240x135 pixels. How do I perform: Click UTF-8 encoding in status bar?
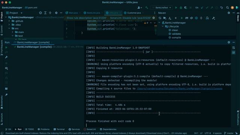pos(207,133)
